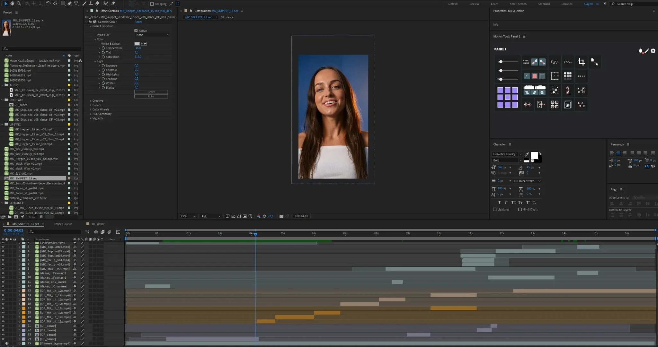
Task: Toggle the Active checkbox in Lumetri Color
Action: tap(136, 30)
